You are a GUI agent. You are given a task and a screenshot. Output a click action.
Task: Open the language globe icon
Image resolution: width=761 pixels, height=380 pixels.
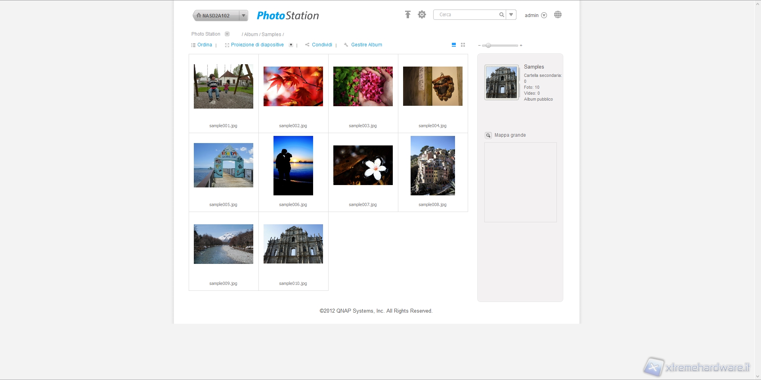tap(558, 15)
